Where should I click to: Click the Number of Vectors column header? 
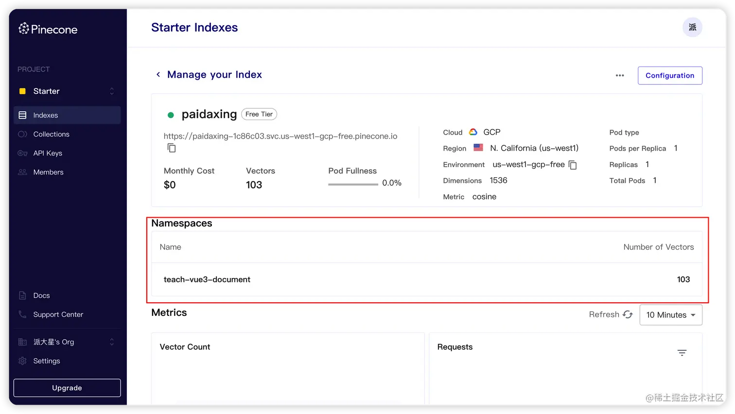(x=659, y=247)
